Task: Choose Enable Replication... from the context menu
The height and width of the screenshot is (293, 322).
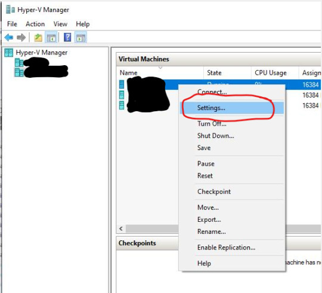Action: tap(232, 248)
